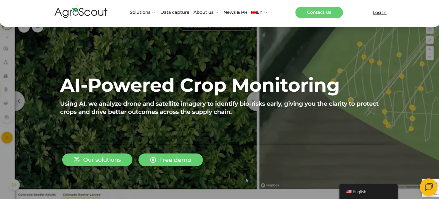Follow the Log In link
This screenshot has width=439, height=199.
(x=379, y=12)
